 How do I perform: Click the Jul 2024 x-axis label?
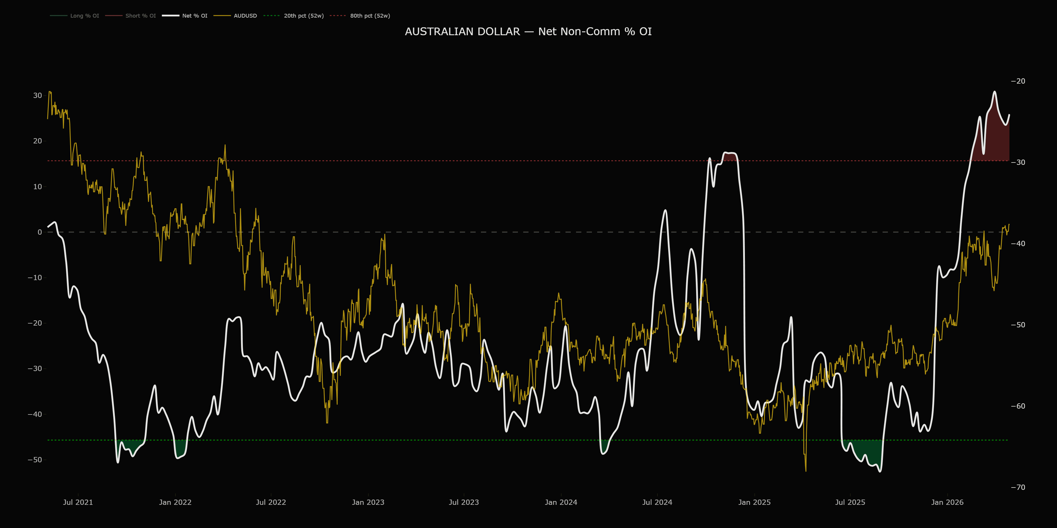coord(657,502)
